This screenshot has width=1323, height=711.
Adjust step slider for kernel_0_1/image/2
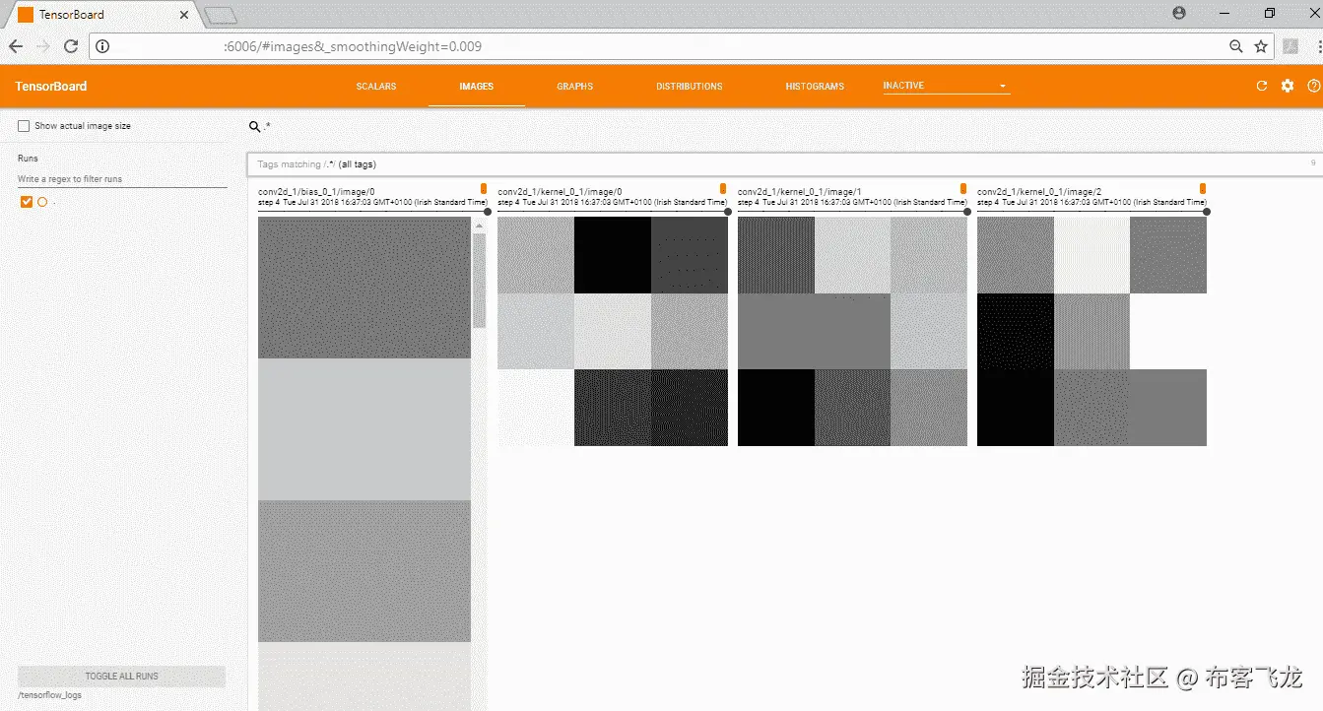tap(1207, 211)
